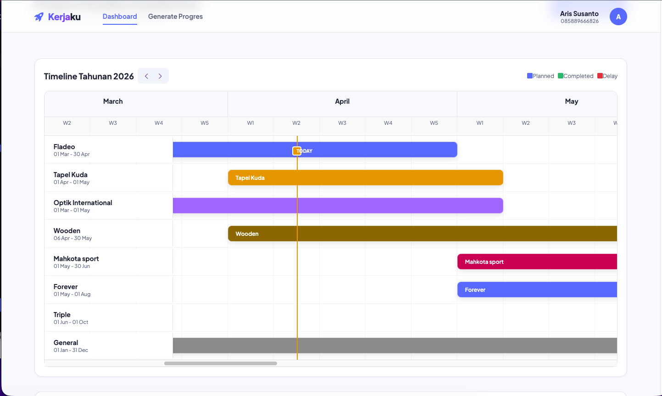Open the Dashboard tab
Image resolution: width=662 pixels, height=396 pixels.
click(120, 17)
